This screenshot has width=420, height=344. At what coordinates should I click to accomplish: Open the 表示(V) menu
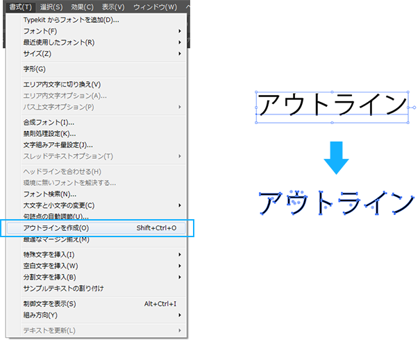click(112, 7)
